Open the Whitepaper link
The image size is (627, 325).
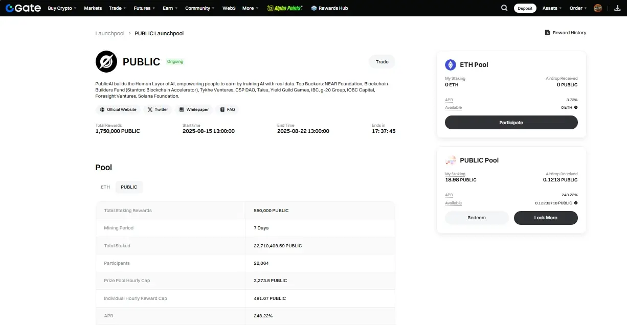click(x=194, y=109)
